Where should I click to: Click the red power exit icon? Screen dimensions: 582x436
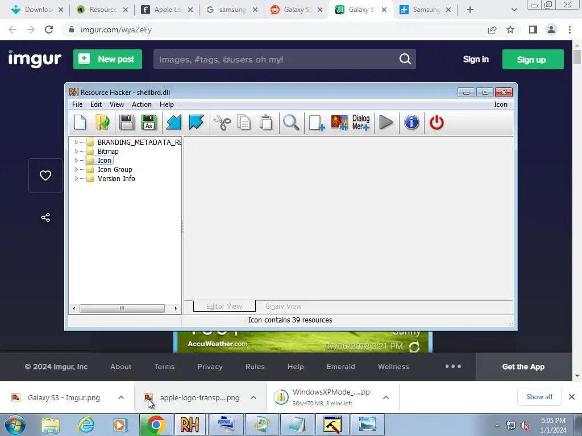436,123
